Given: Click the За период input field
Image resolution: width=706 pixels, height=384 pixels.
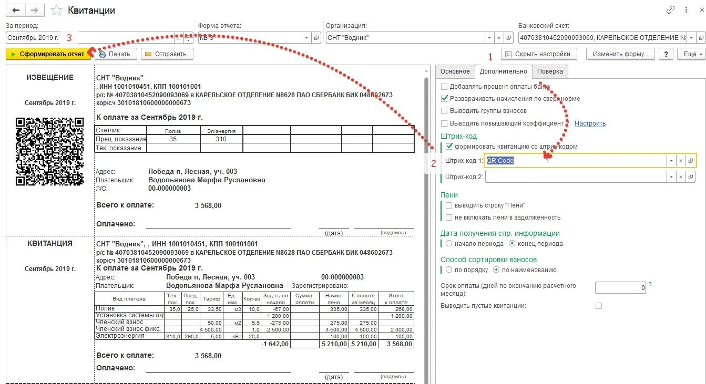Looking at the screenshot, I should point(89,38).
